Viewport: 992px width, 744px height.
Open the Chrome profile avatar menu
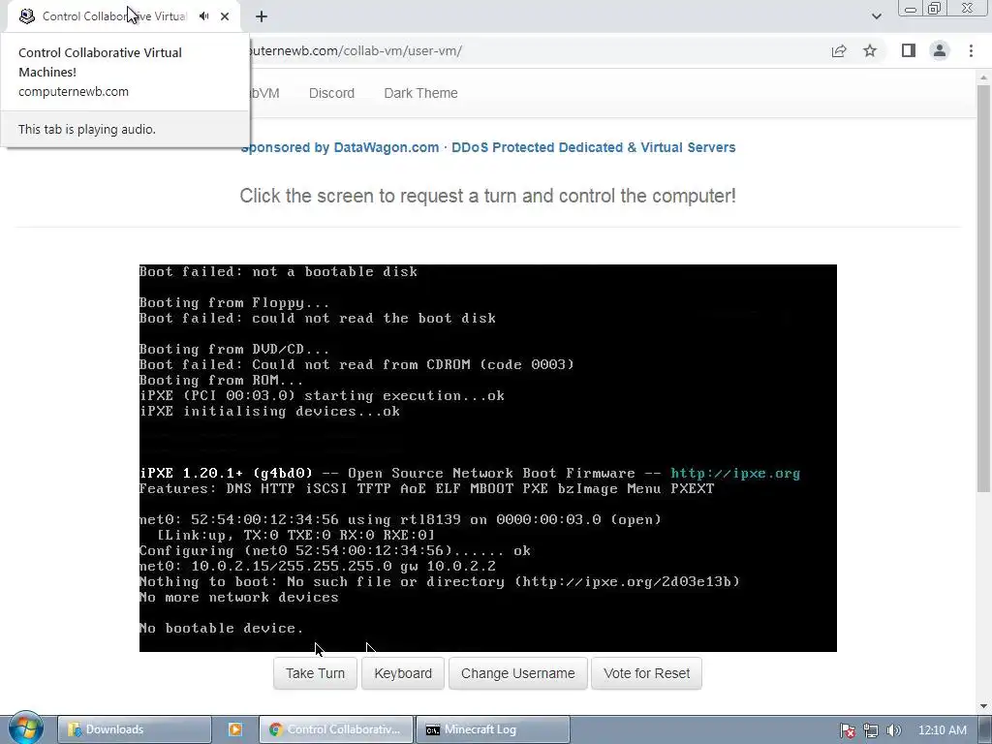click(940, 50)
